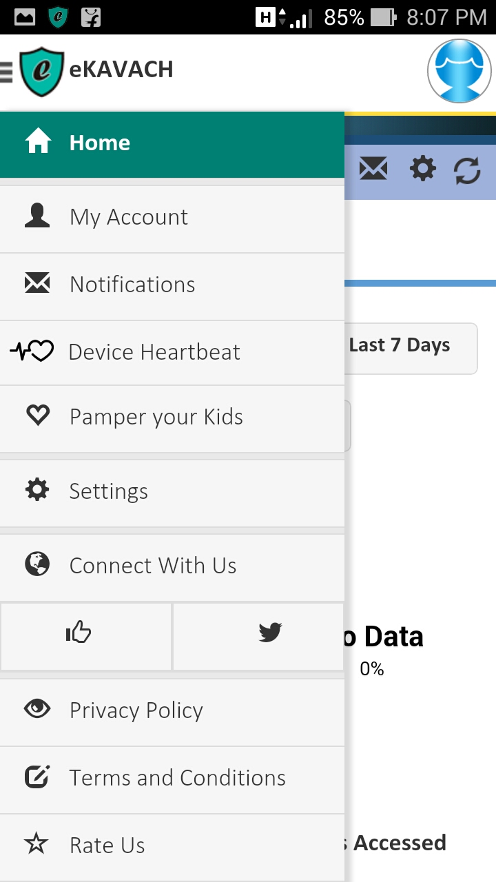Select the Last 7 Days filter

pyautogui.click(x=411, y=346)
